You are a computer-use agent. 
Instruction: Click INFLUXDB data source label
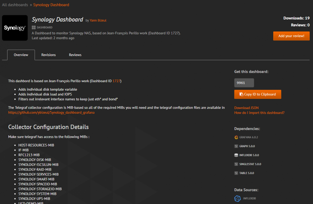click(x=249, y=198)
